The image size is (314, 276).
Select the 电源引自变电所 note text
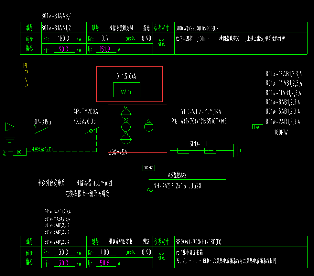[51, 183]
